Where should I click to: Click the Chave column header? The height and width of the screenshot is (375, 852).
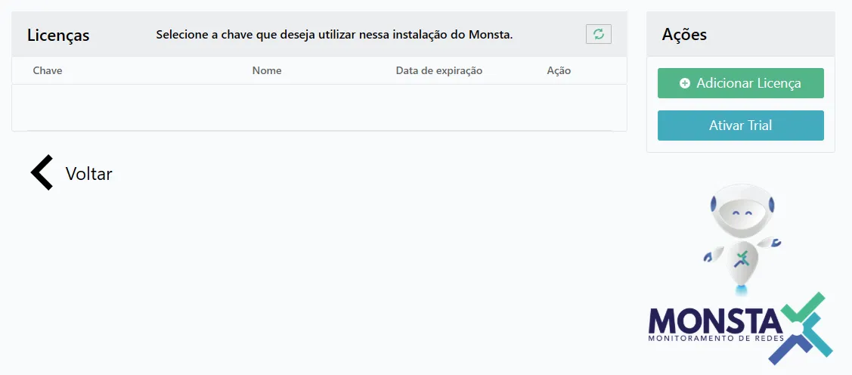pyautogui.click(x=48, y=70)
